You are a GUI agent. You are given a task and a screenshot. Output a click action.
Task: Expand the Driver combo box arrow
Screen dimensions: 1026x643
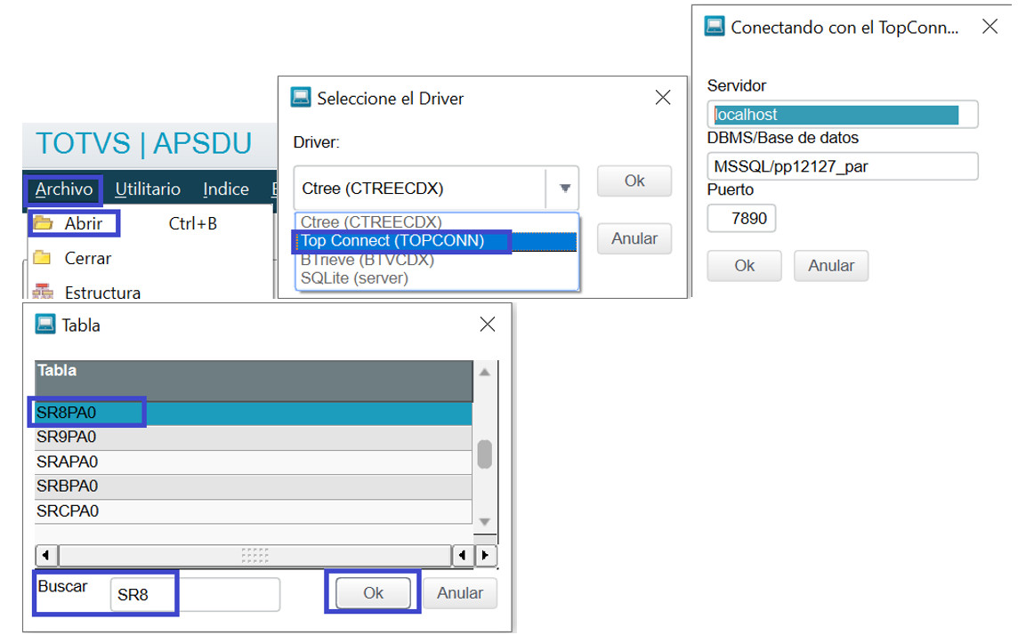[564, 189]
